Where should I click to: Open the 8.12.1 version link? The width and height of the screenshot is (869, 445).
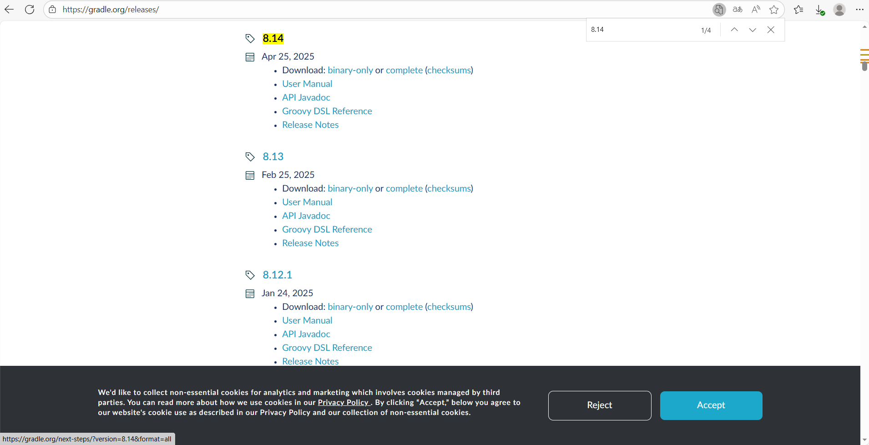[277, 275]
